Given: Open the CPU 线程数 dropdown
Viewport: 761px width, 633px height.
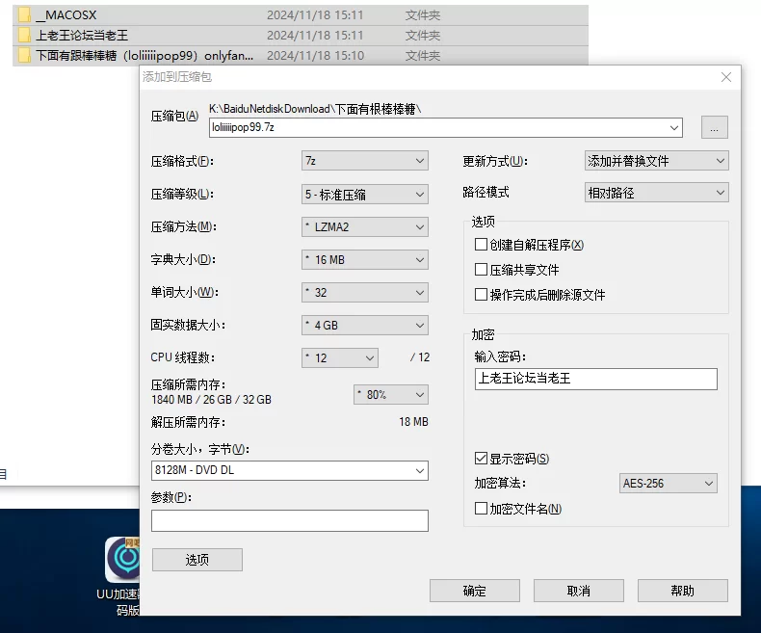Looking at the screenshot, I should pyautogui.click(x=340, y=357).
